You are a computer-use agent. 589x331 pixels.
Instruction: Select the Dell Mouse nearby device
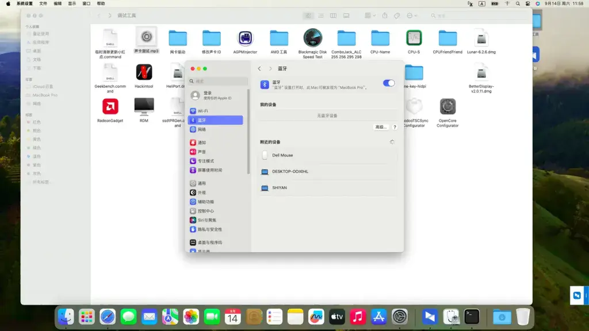pyautogui.click(x=327, y=155)
